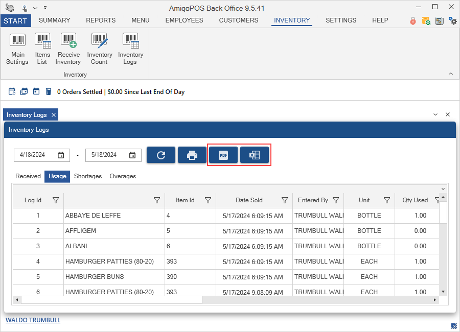Click the database sync icon at top right
This screenshot has height=332, width=460.
pyautogui.click(x=426, y=21)
